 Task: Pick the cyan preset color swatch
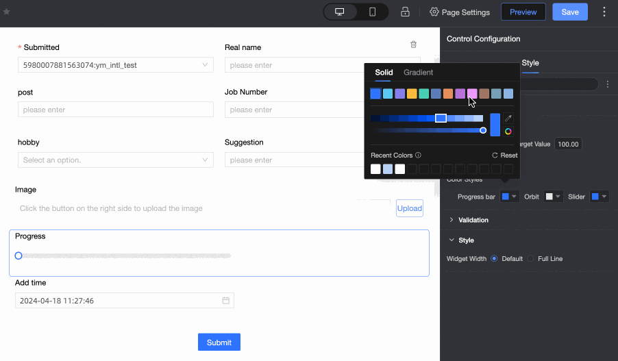pos(388,94)
